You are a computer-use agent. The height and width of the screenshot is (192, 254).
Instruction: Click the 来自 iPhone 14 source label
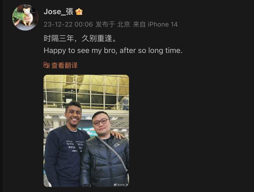(x=155, y=25)
